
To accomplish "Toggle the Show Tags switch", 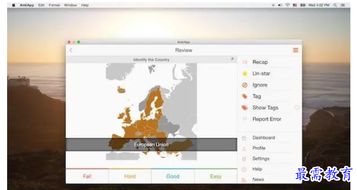I will (296, 108).
